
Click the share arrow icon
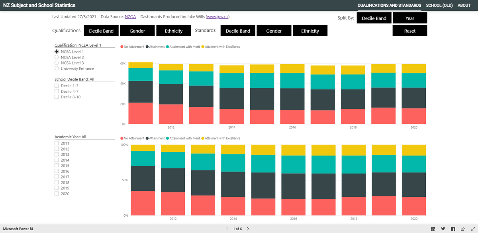coord(463,229)
